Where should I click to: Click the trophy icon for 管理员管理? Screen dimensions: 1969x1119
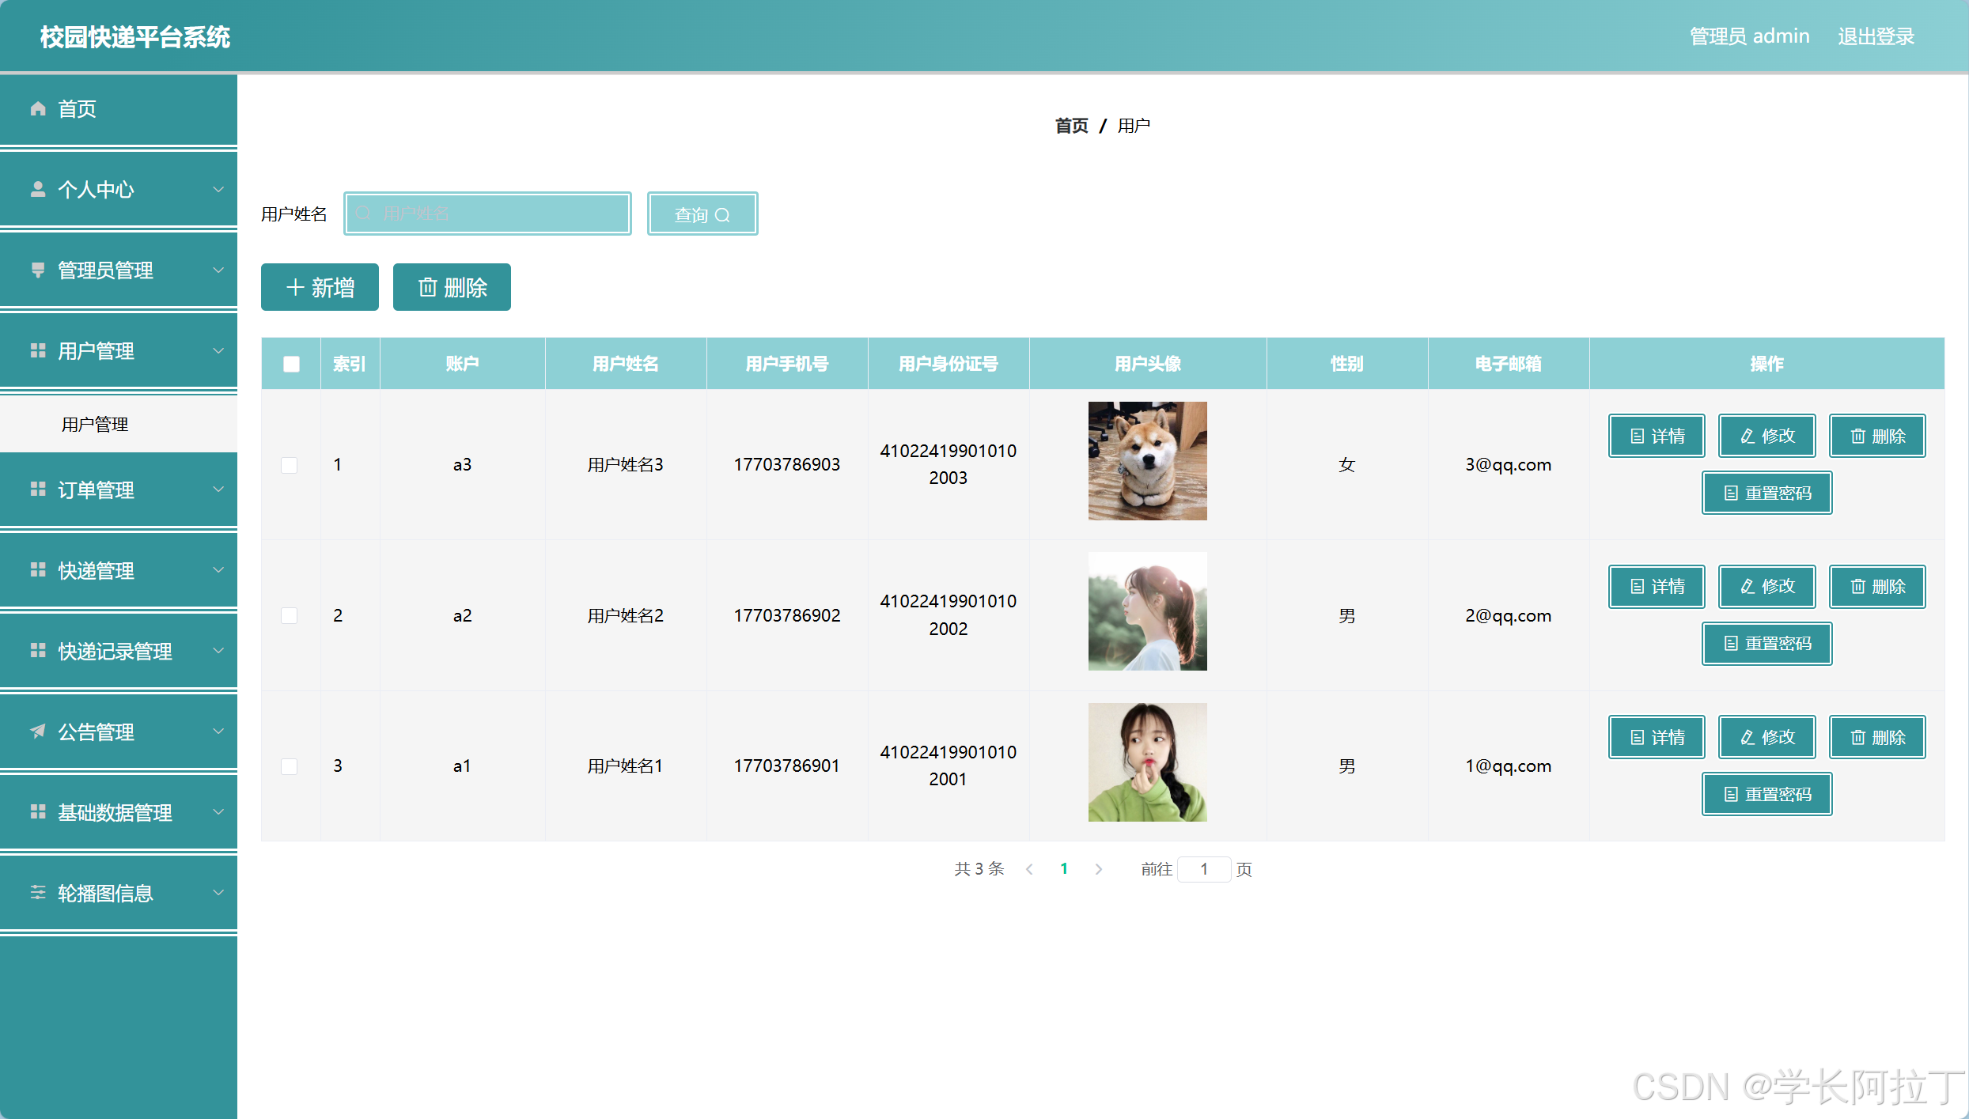point(37,270)
